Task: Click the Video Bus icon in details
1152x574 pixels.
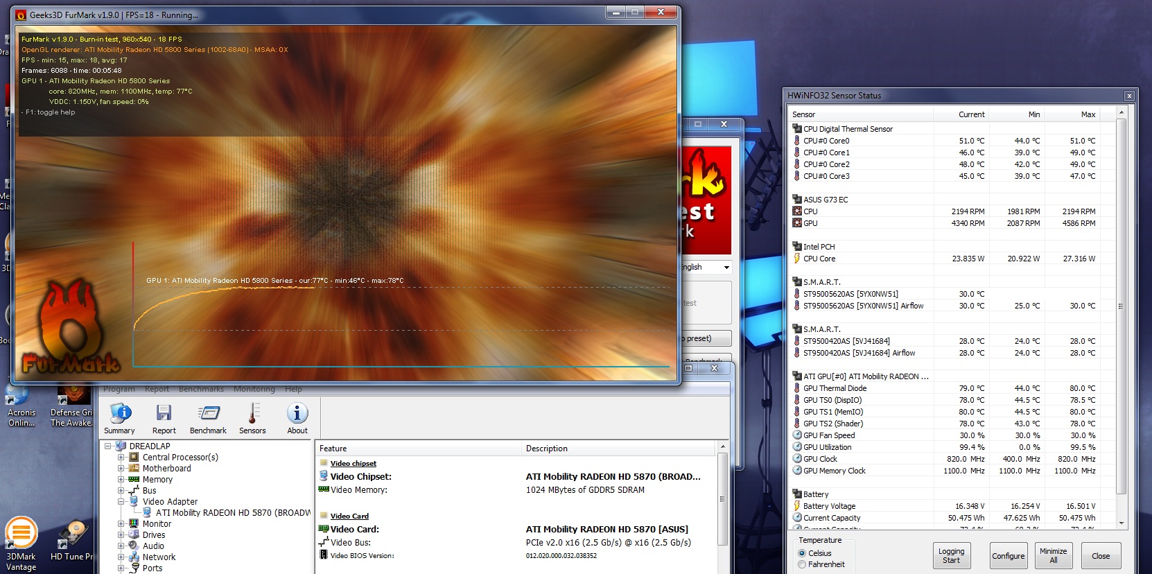Action: tap(324, 541)
